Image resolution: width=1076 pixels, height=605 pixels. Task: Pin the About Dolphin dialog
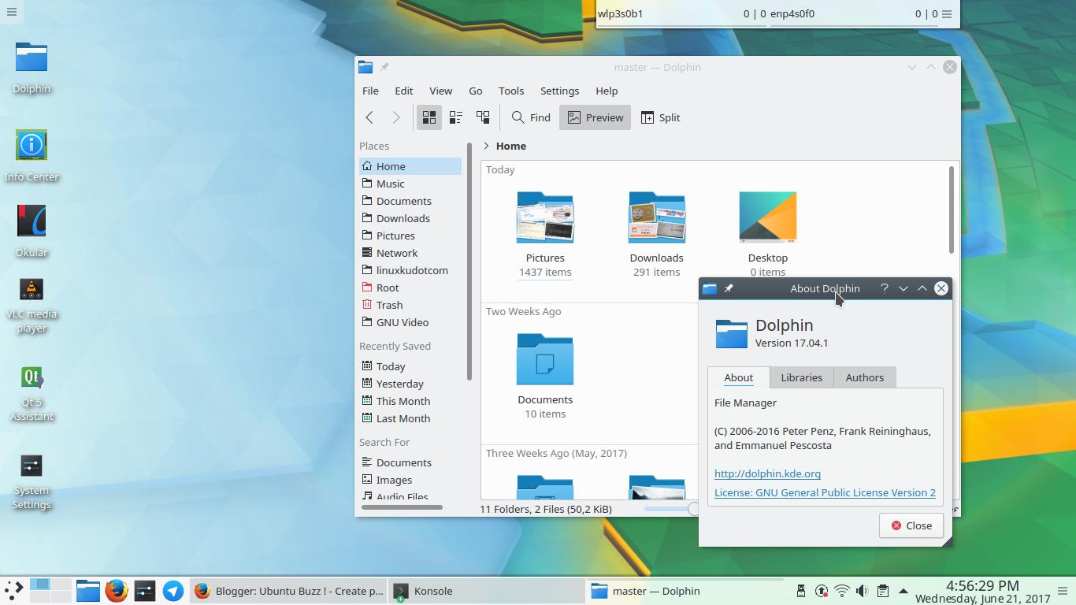click(729, 288)
